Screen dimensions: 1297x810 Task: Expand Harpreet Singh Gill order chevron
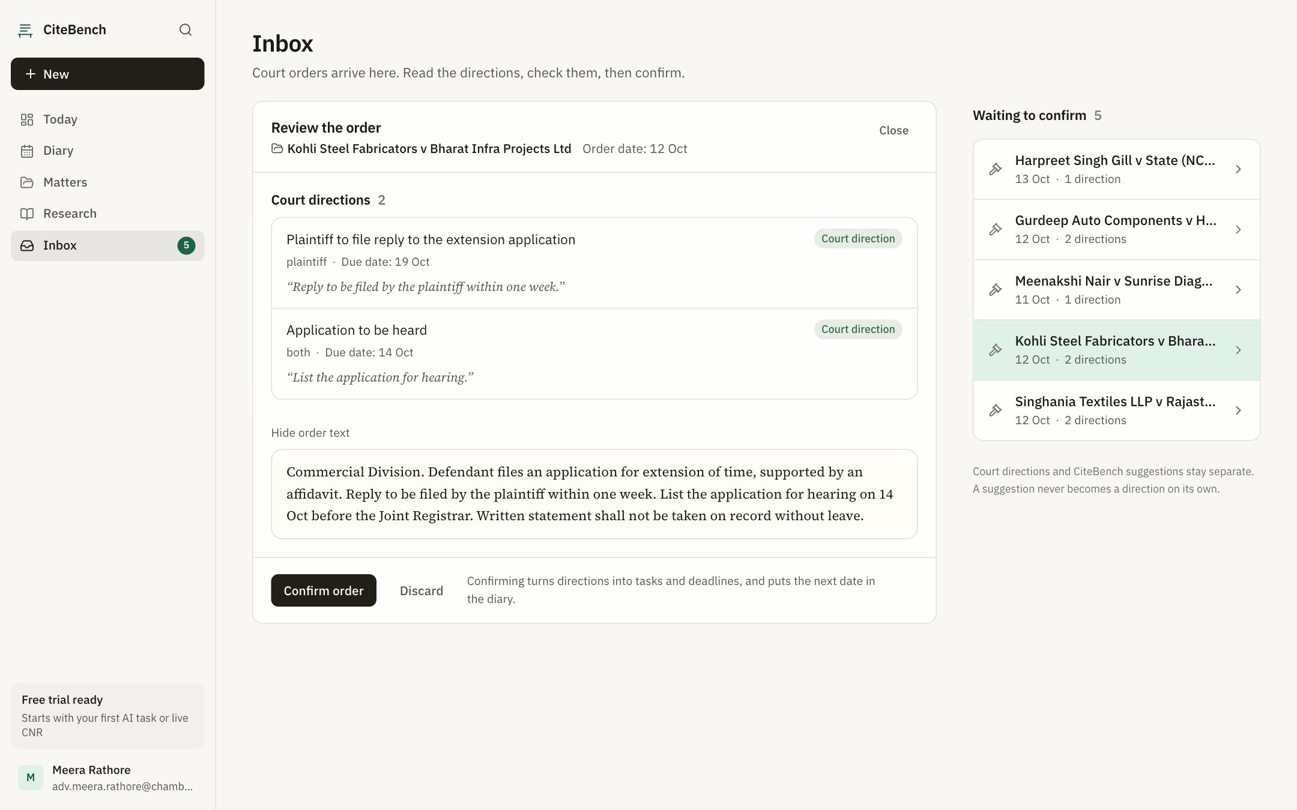[1238, 169]
